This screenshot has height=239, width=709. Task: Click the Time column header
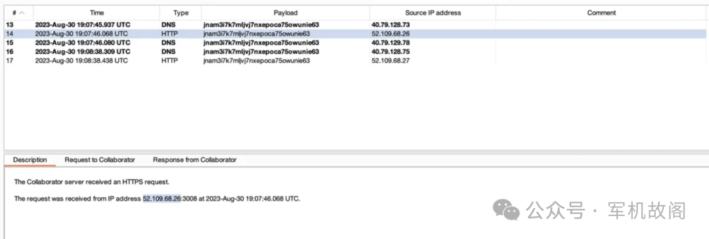click(97, 12)
